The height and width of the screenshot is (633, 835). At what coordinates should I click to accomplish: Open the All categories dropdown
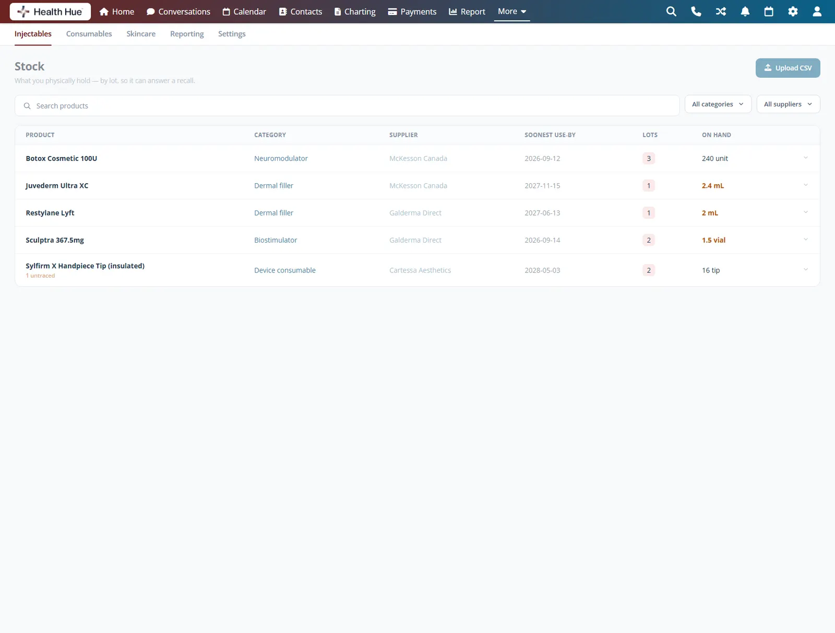point(718,104)
